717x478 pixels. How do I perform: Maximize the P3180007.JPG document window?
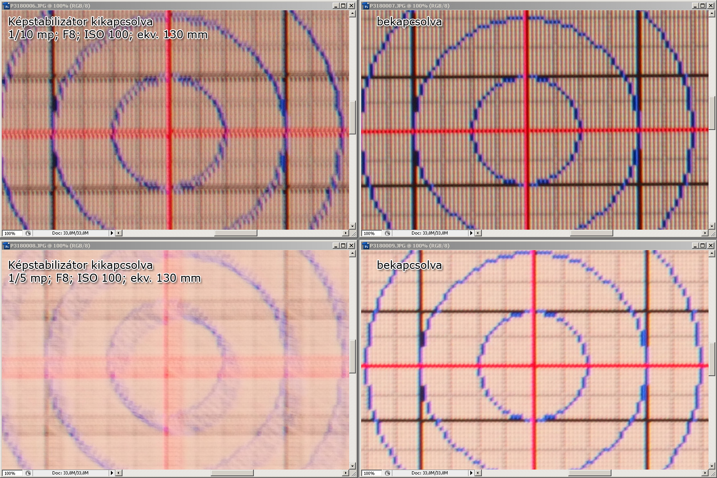tap(703, 6)
